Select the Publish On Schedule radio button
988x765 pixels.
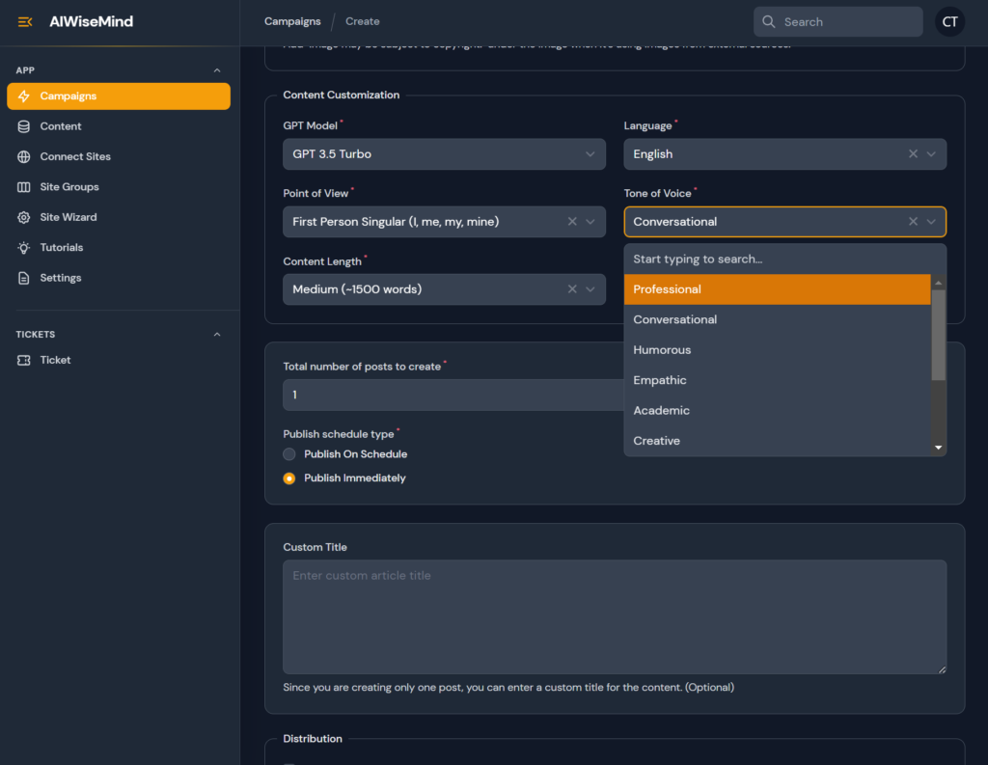(289, 454)
